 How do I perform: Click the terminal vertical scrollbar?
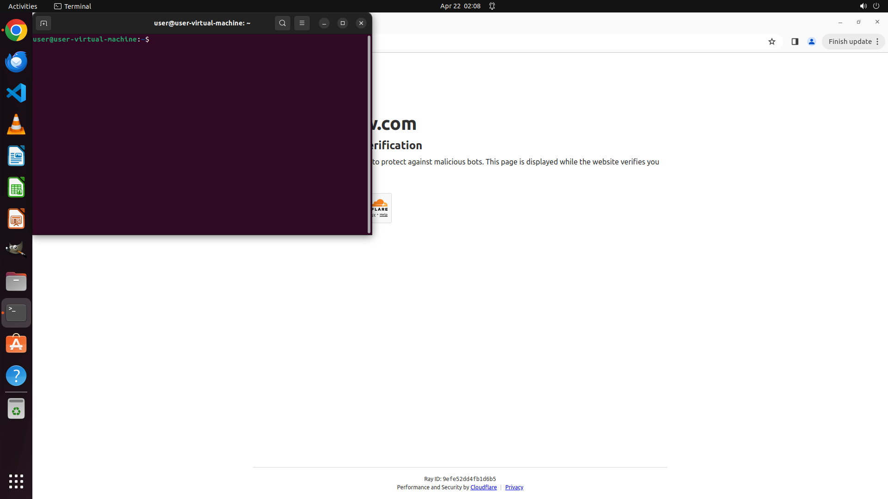(369, 134)
